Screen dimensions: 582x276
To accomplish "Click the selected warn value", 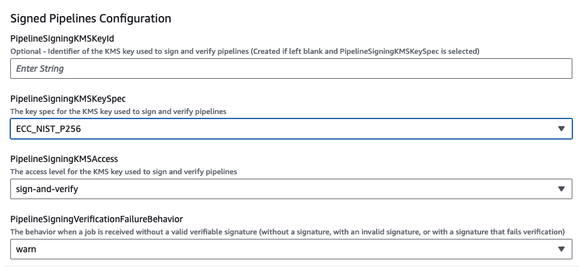I will coord(26,249).
